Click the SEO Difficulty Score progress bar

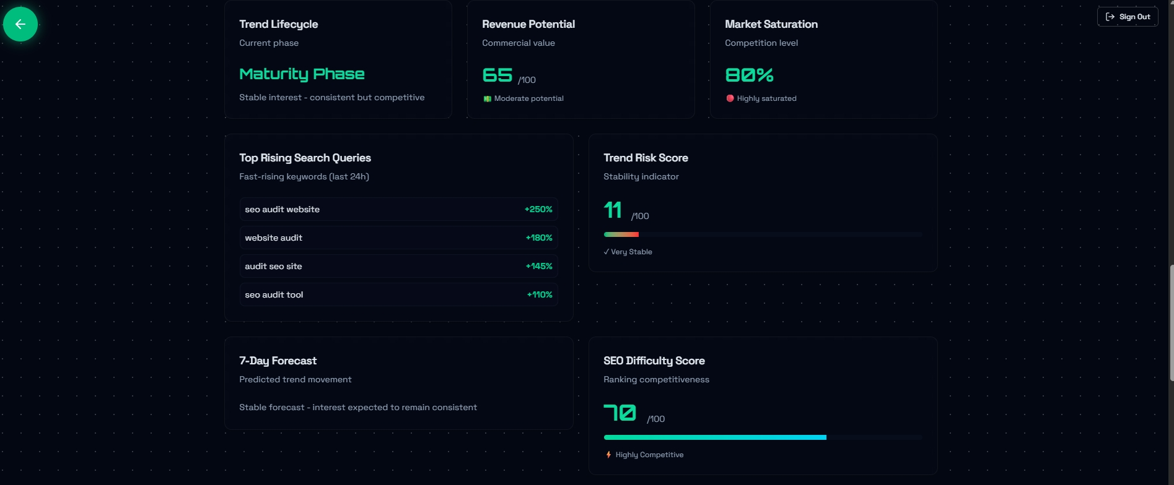763,437
